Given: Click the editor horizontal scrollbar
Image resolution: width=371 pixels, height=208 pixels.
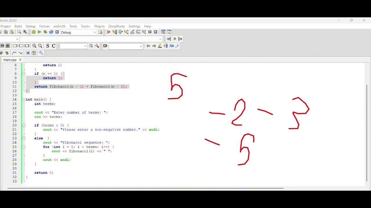Looking at the screenshot, I should [145, 188].
